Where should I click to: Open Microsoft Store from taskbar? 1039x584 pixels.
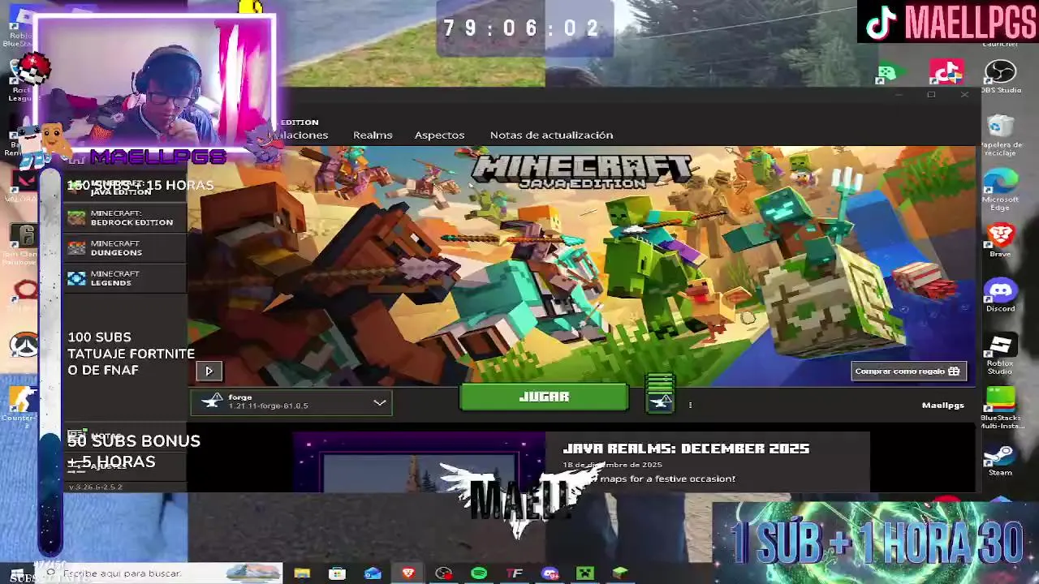click(337, 573)
